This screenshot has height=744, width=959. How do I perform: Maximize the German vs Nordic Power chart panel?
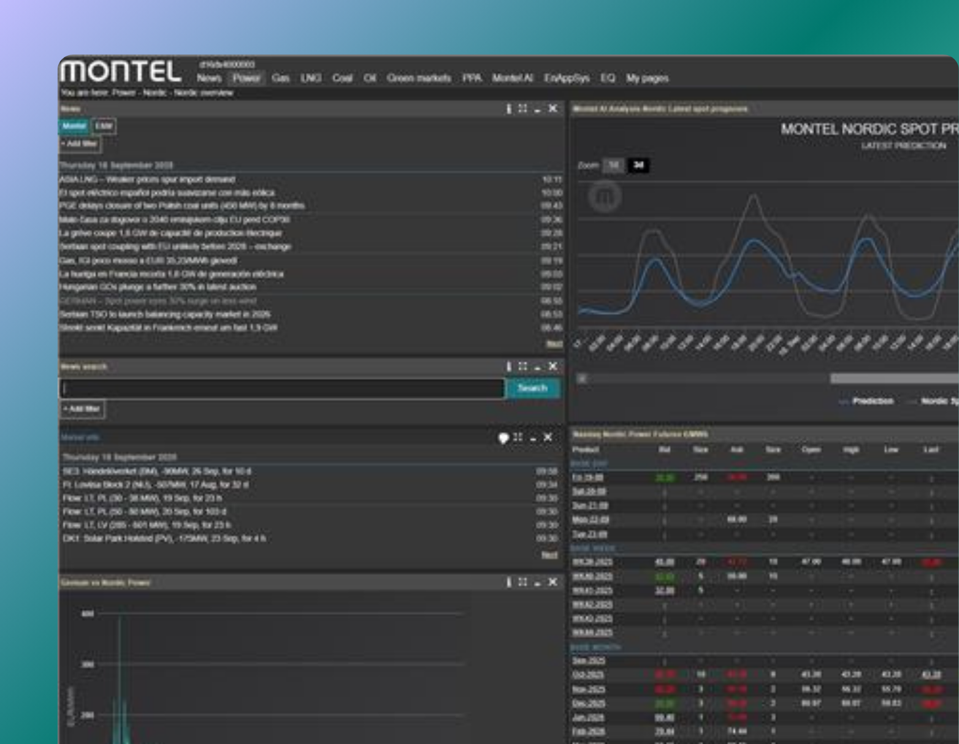[x=522, y=582]
